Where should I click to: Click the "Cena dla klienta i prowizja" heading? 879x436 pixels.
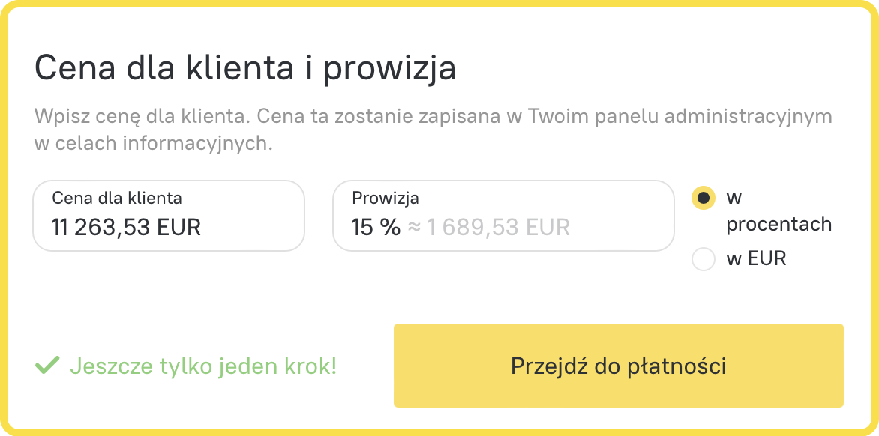coord(245,68)
